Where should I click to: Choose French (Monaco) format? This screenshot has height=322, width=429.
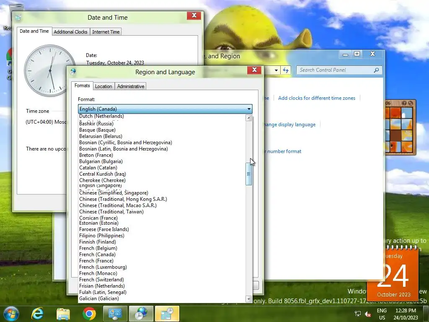tap(98, 273)
